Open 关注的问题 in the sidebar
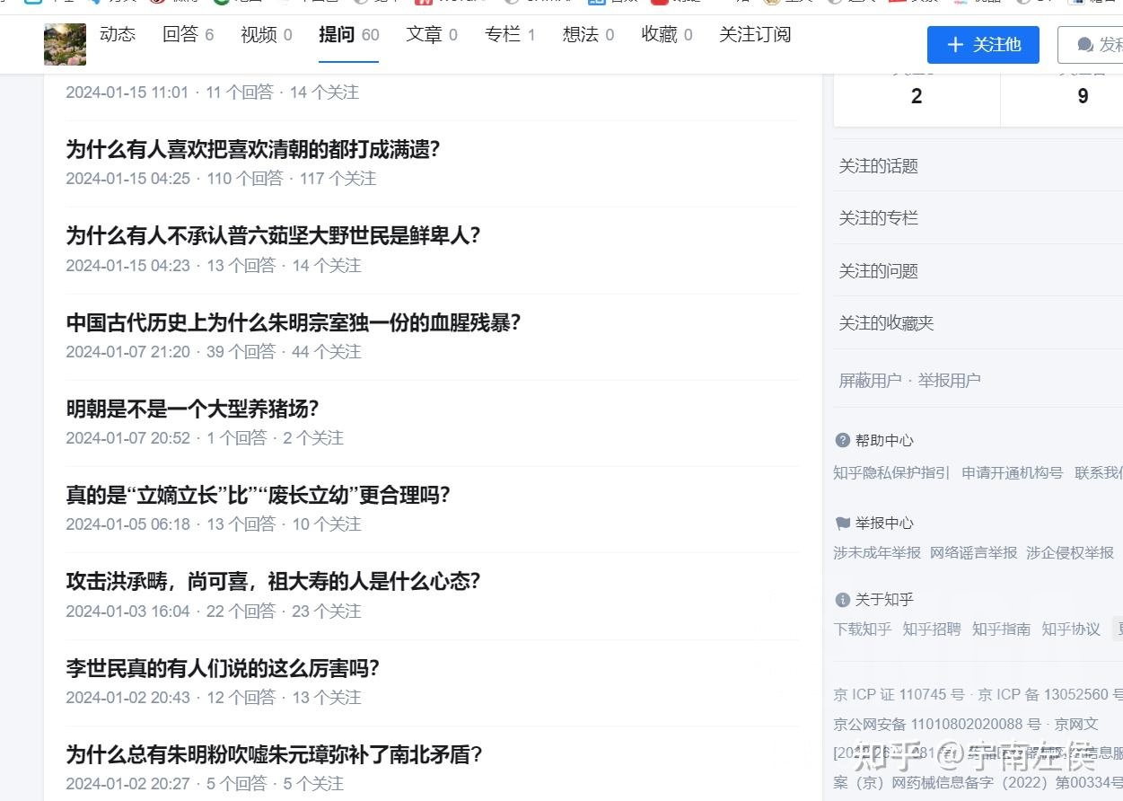 point(879,271)
